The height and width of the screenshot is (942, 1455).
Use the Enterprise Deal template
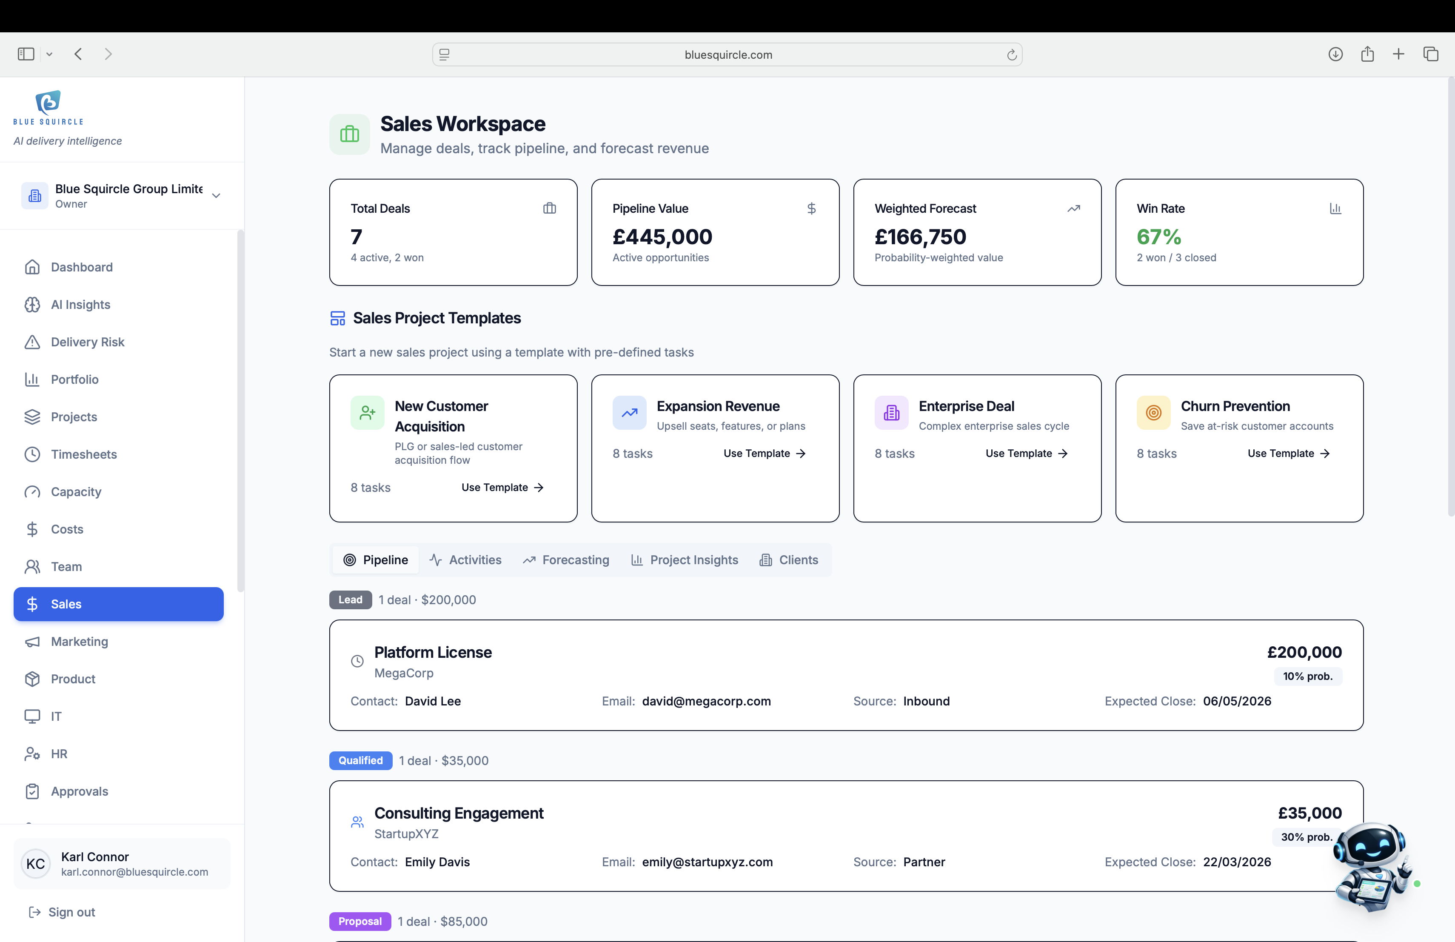(x=1026, y=454)
